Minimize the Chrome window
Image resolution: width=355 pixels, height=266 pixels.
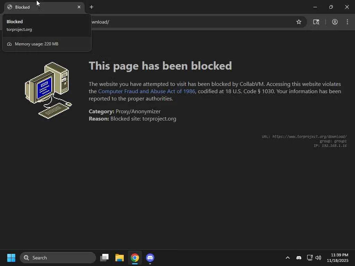315,7
